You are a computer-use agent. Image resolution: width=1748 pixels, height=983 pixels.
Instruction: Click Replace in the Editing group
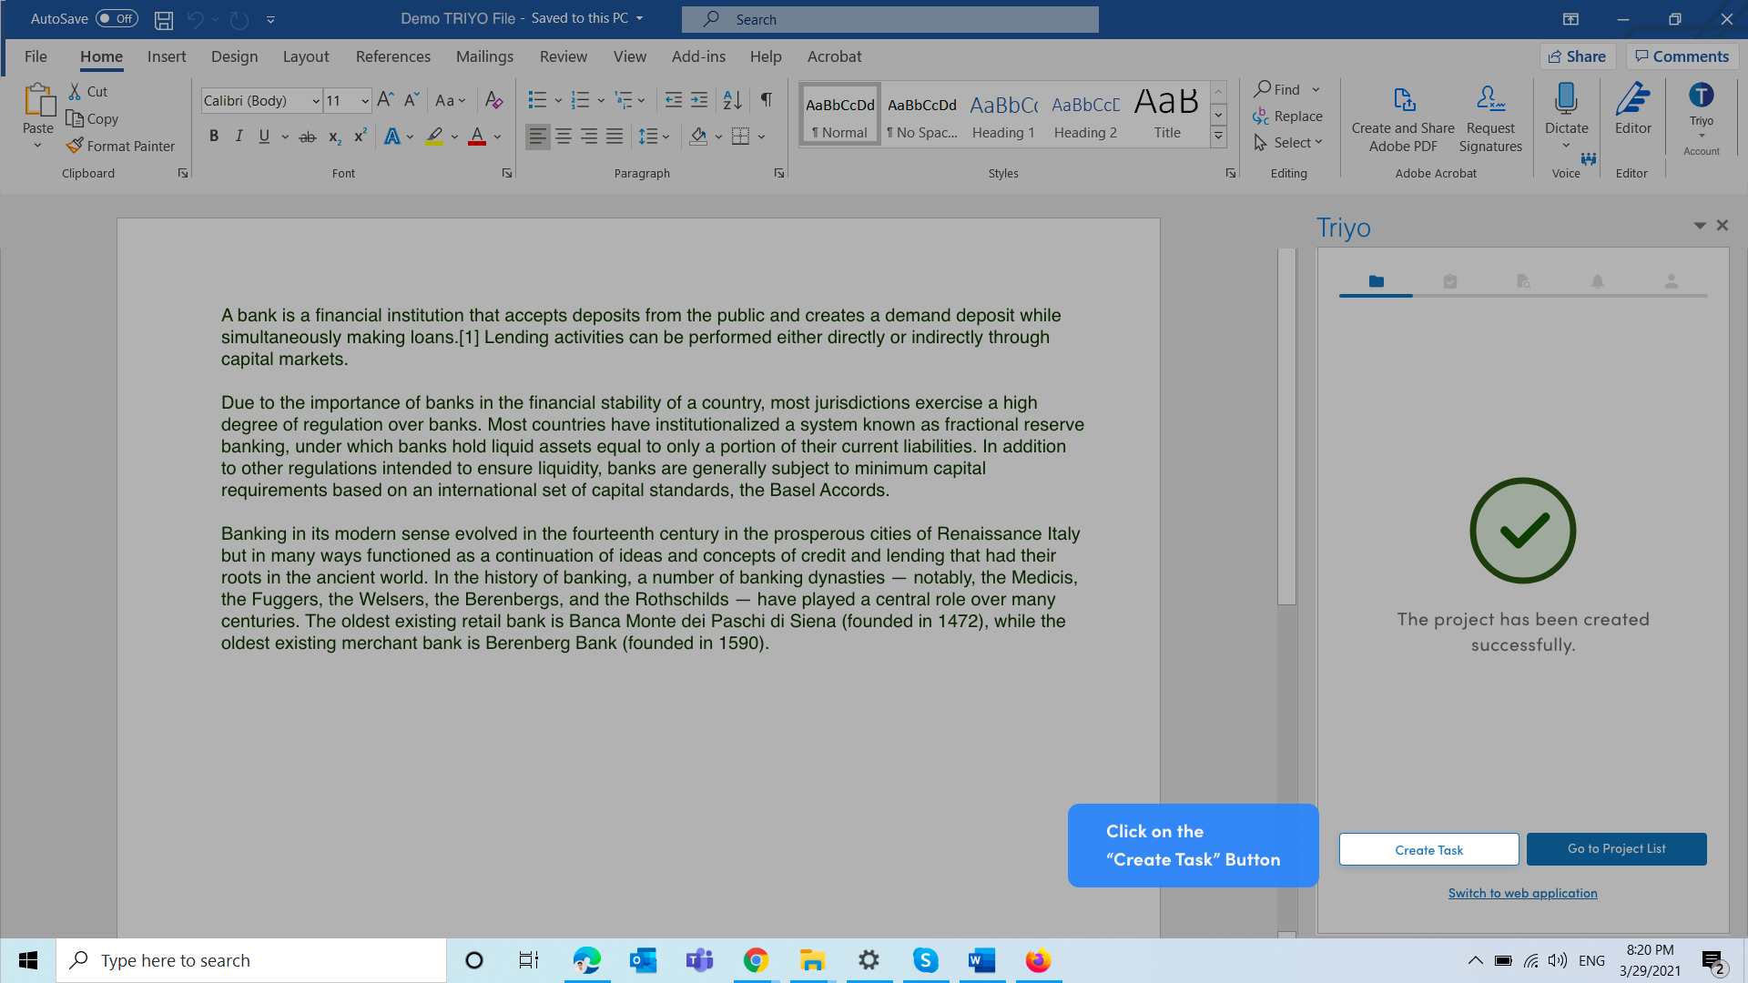coord(1287,117)
